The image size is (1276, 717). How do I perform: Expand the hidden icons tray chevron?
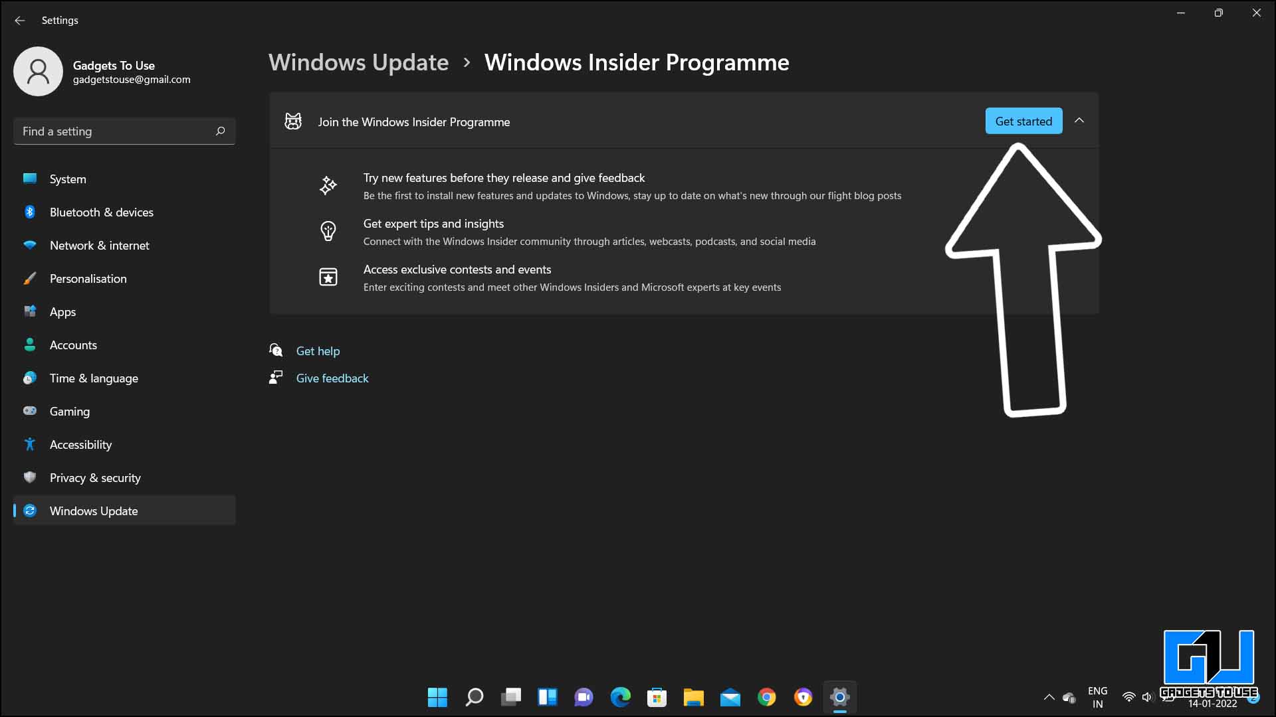click(1049, 697)
